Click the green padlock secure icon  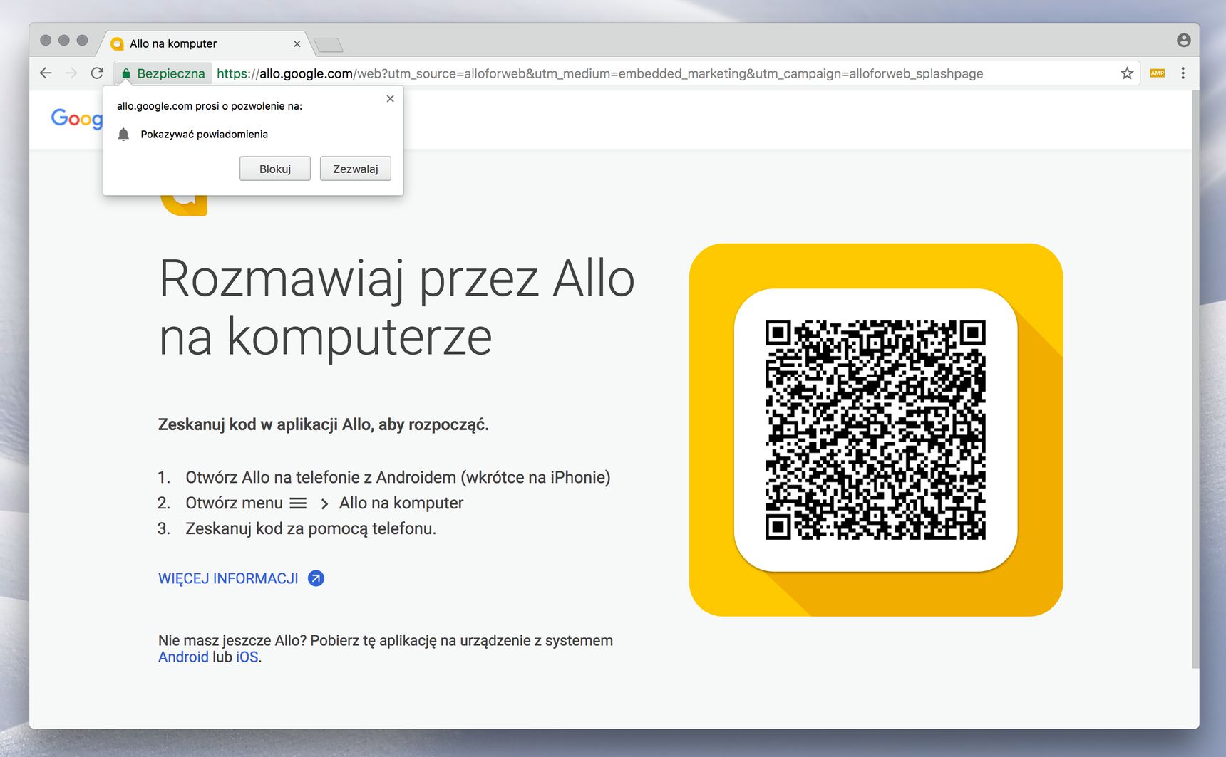click(x=125, y=73)
